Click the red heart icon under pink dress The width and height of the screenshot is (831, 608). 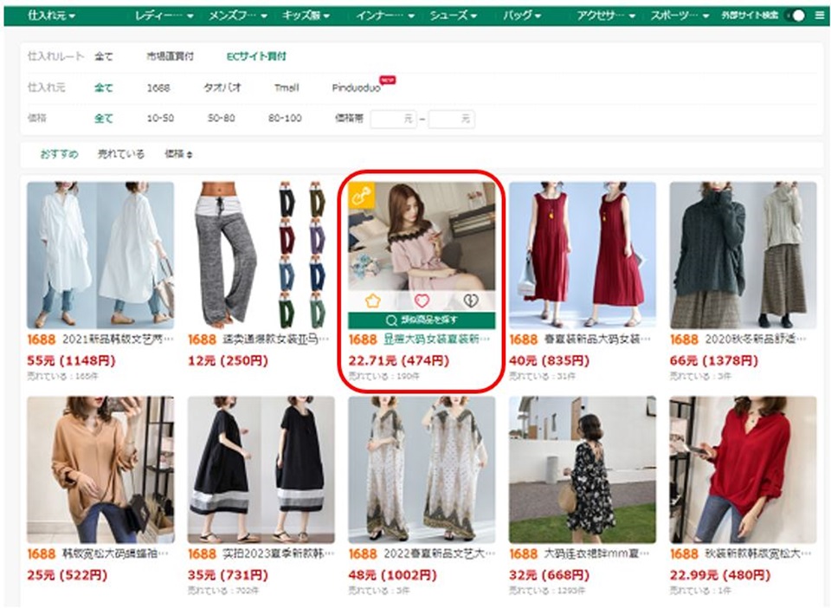coord(422,301)
